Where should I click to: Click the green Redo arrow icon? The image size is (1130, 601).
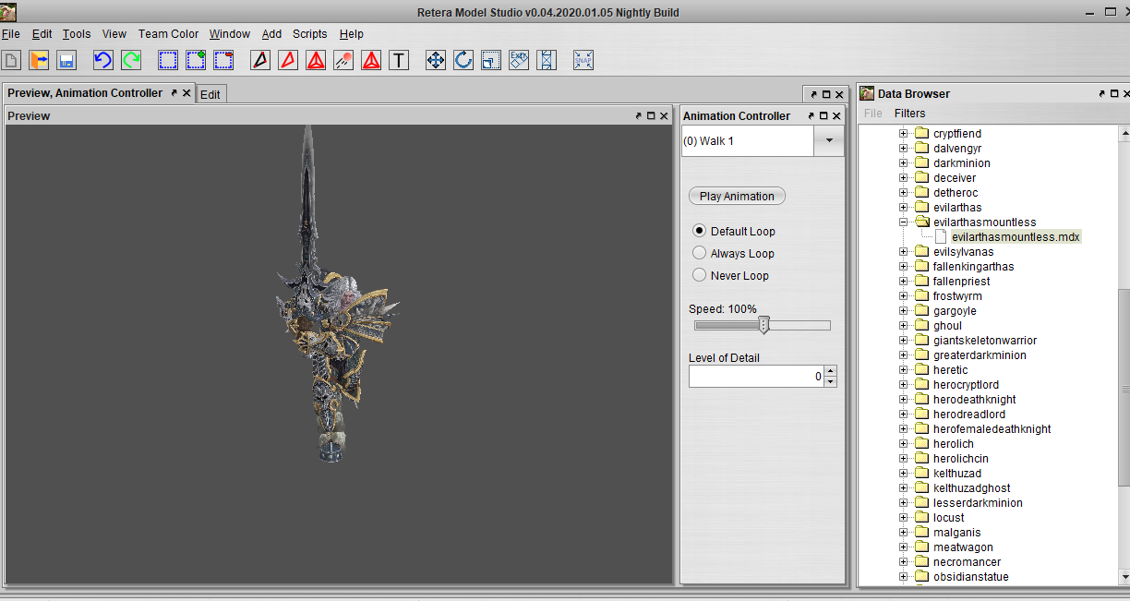[x=131, y=61]
